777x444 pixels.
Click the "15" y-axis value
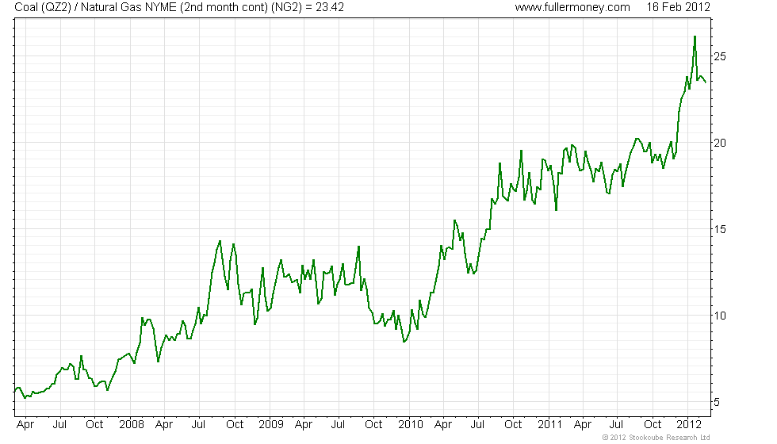coord(720,229)
